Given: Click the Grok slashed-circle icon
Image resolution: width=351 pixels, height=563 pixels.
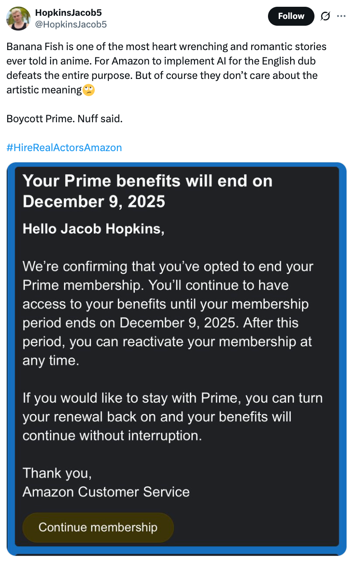Looking at the screenshot, I should click(x=324, y=16).
